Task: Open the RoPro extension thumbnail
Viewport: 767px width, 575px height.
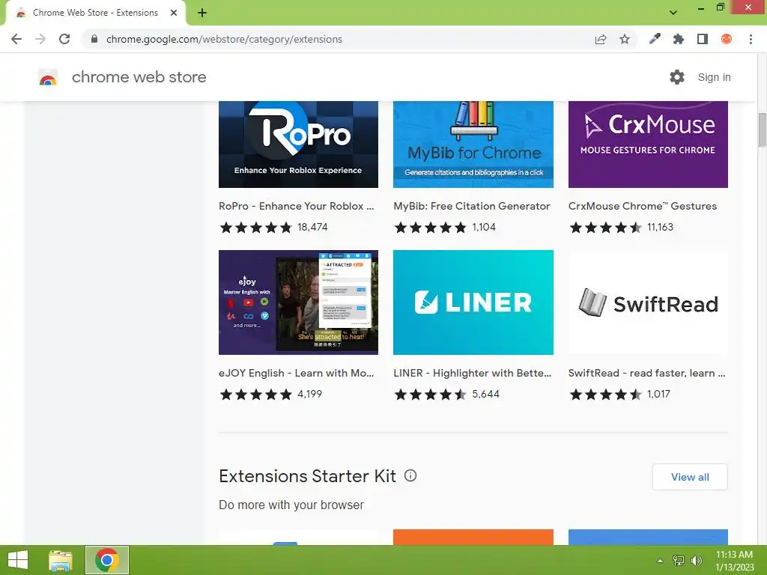Action: tap(298, 144)
